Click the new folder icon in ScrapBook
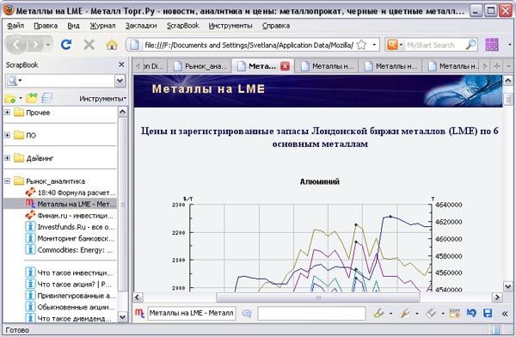The width and height of the screenshot is (516, 337). pyautogui.click(x=9, y=98)
